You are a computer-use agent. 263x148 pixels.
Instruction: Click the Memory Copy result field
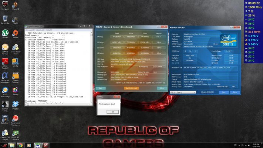pyautogui.click(x=145, y=37)
